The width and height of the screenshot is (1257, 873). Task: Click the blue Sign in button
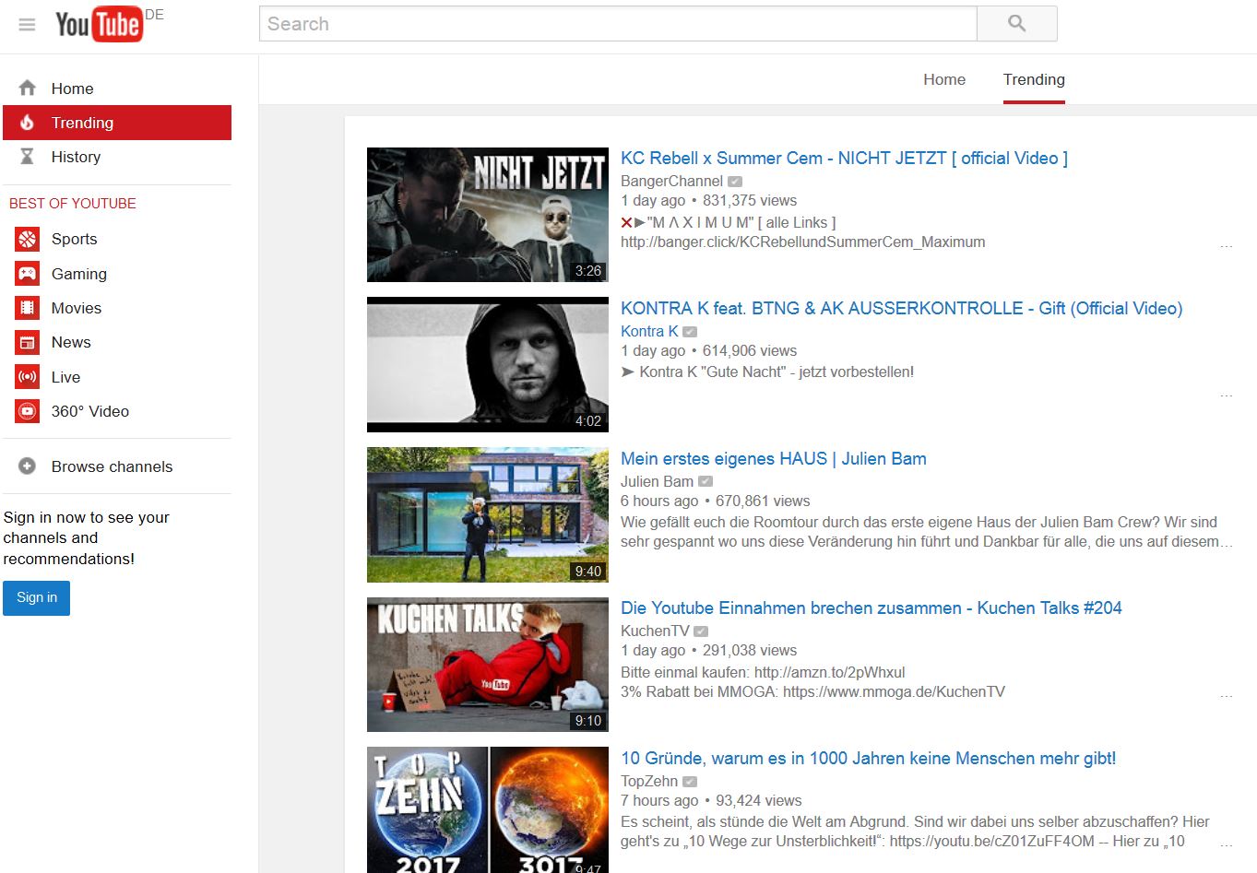pyautogui.click(x=37, y=597)
